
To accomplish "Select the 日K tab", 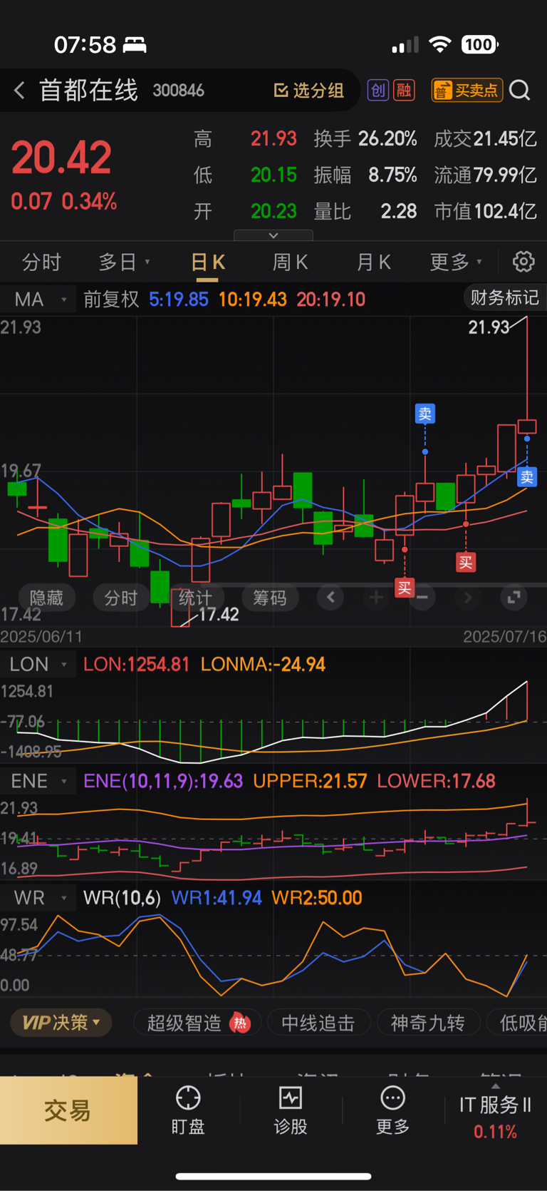I will 208,262.
